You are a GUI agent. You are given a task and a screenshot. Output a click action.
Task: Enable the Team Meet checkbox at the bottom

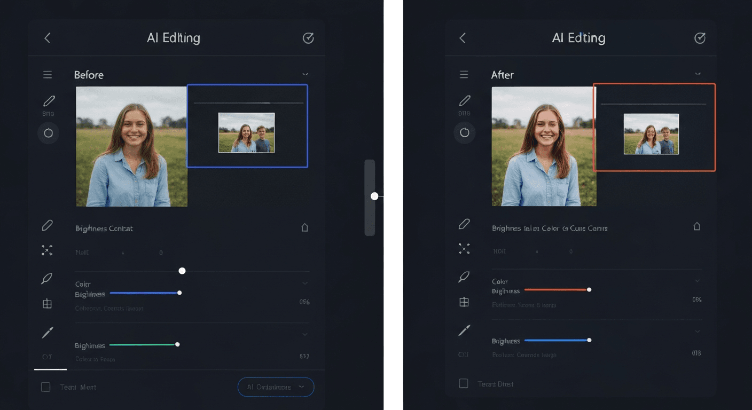46,387
